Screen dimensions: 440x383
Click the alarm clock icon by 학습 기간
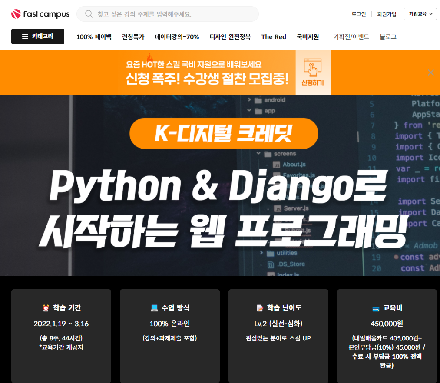tap(46, 308)
